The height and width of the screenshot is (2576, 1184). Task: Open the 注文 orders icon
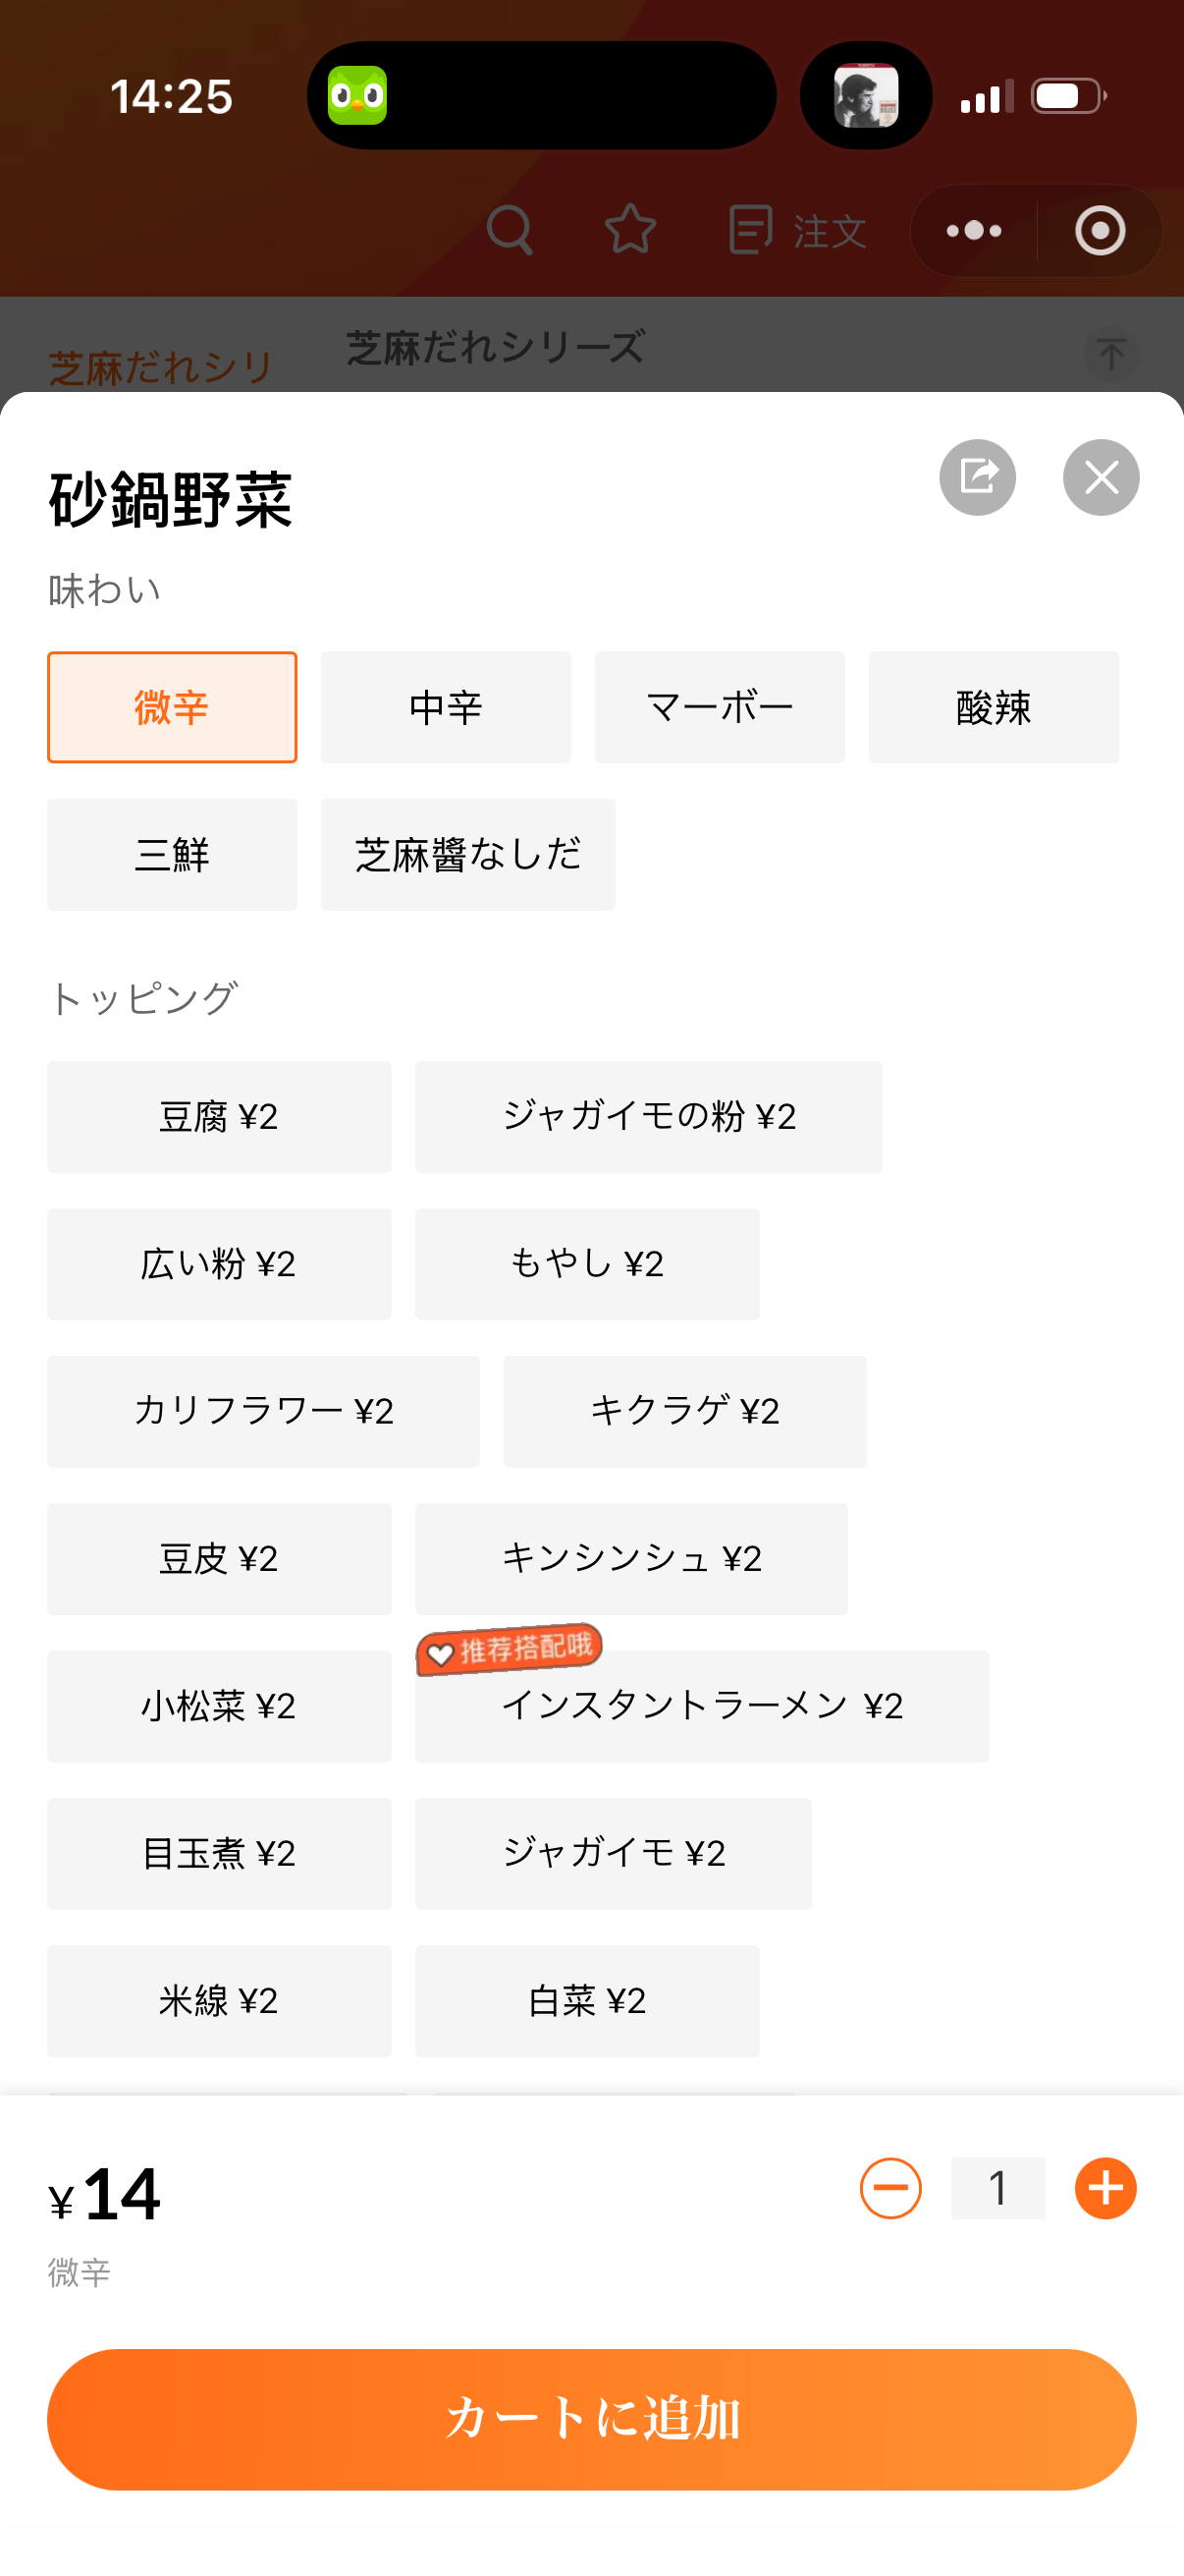[x=797, y=230]
